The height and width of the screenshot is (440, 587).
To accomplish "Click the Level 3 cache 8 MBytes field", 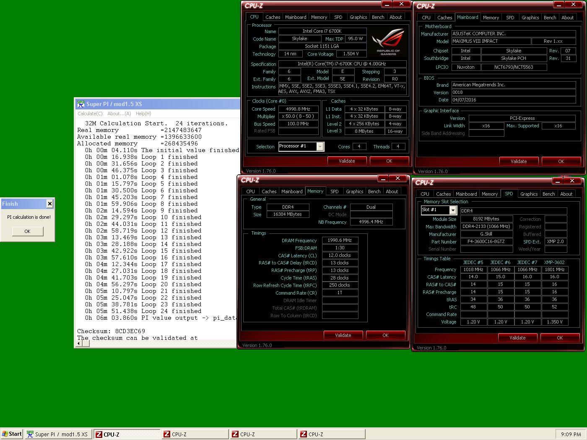I will point(364,131).
